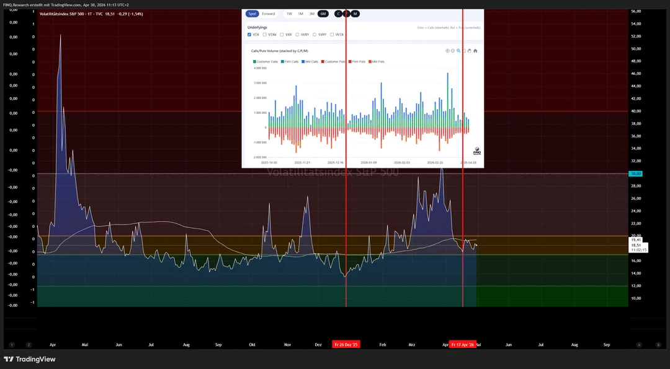Viewport: 670px width, 369px height.
Task: Switch to the Forward tab
Action: tap(268, 14)
